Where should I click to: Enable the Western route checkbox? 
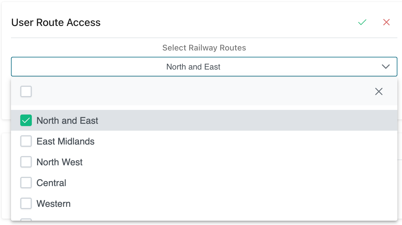coord(26,204)
